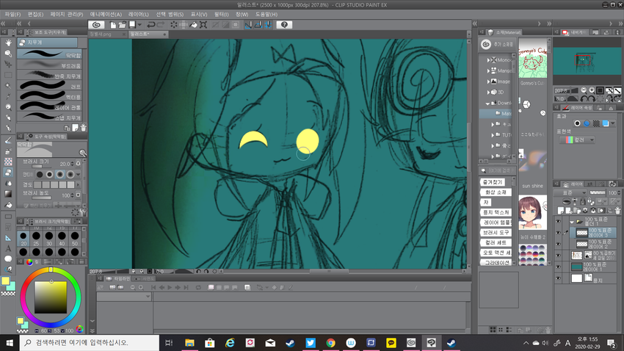Open the timeline selection dropdown
This screenshot has width=624, height=351.
[124, 297]
